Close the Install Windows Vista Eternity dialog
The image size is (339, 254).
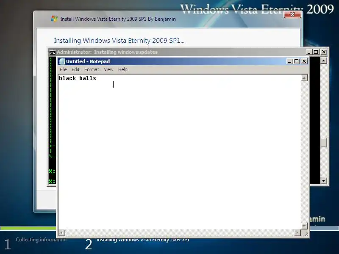pos(292,14)
